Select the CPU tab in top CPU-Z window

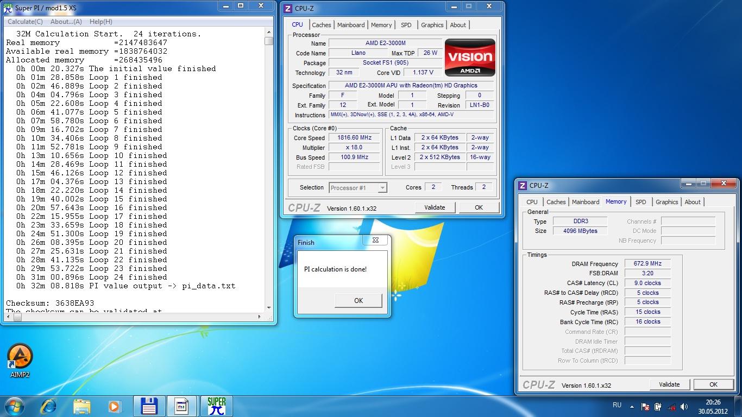(298, 24)
